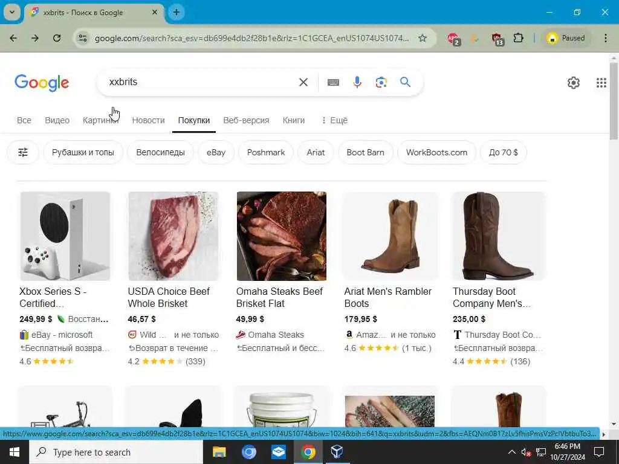The image size is (619, 464).
Task: Open a new browser tab
Action: click(177, 12)
